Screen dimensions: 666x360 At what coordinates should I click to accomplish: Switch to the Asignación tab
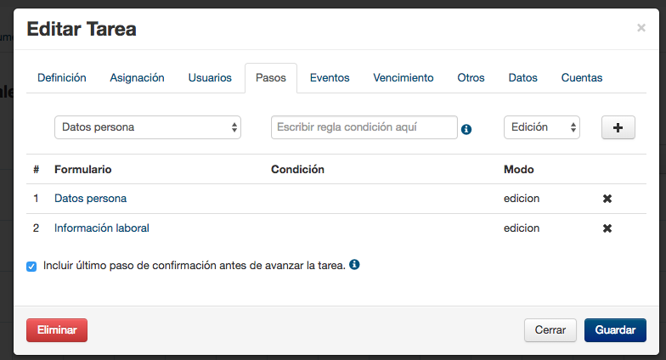tap(138, 78)
